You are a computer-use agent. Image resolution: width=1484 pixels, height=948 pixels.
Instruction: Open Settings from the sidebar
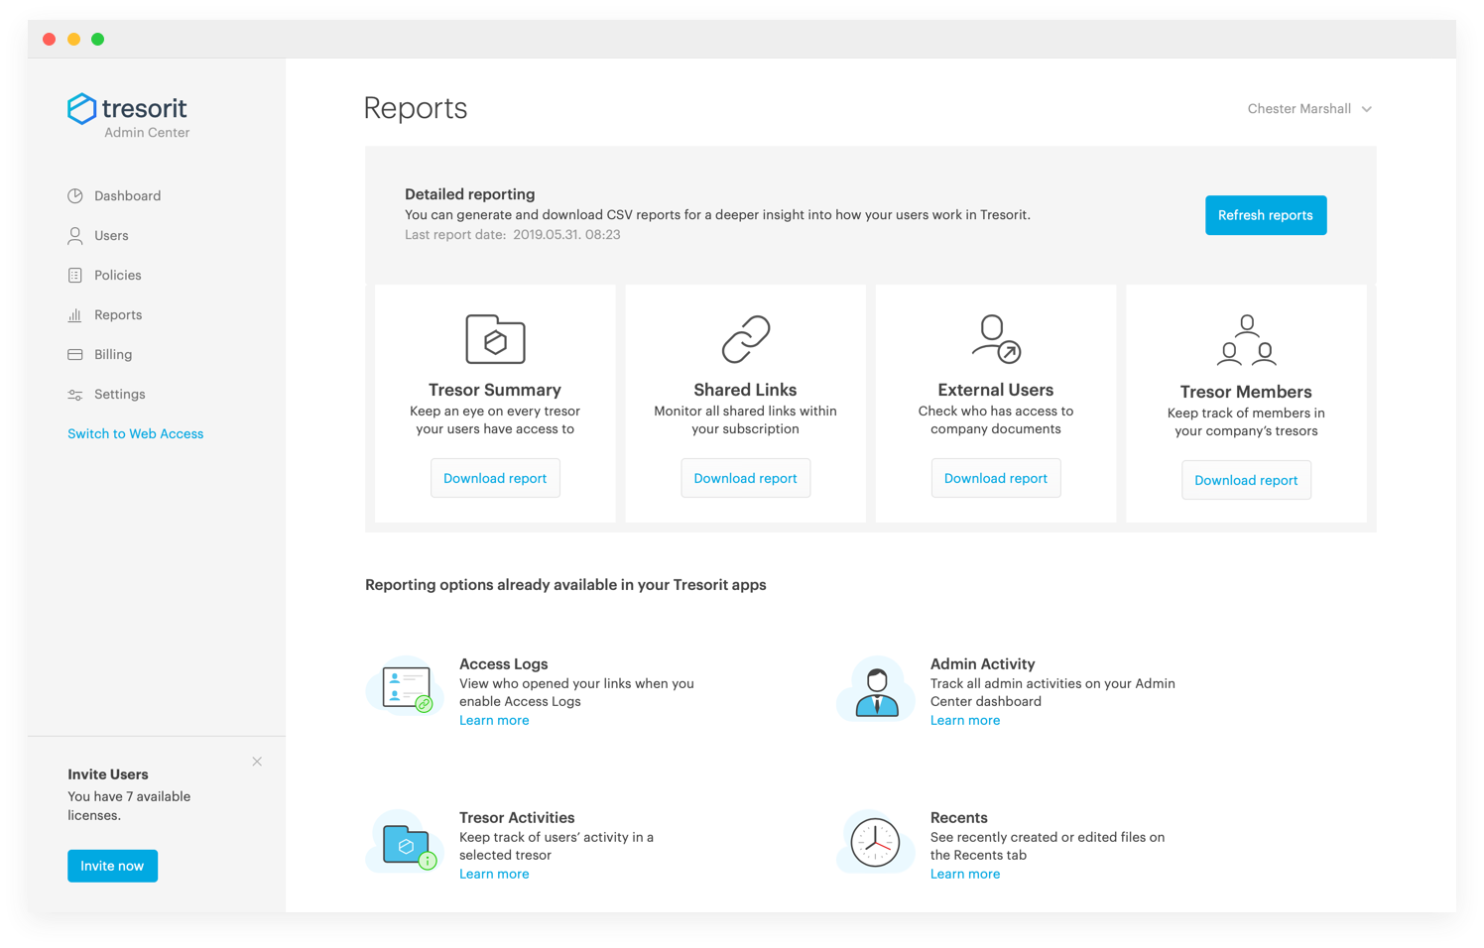(x=119, y=395)
